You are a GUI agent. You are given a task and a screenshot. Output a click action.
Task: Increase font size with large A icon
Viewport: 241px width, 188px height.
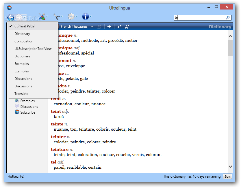click(127, 27)
